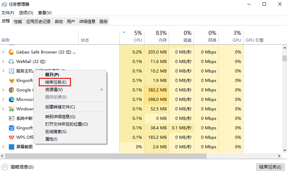The height and width of the screenshot is (174, 287).
Task: Expand the 屏幕截图 process group
Action: point(3,147)
